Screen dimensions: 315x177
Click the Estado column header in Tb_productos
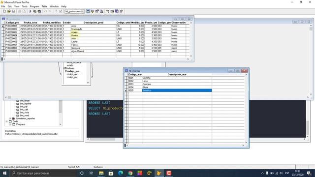[x=66, y=23]
